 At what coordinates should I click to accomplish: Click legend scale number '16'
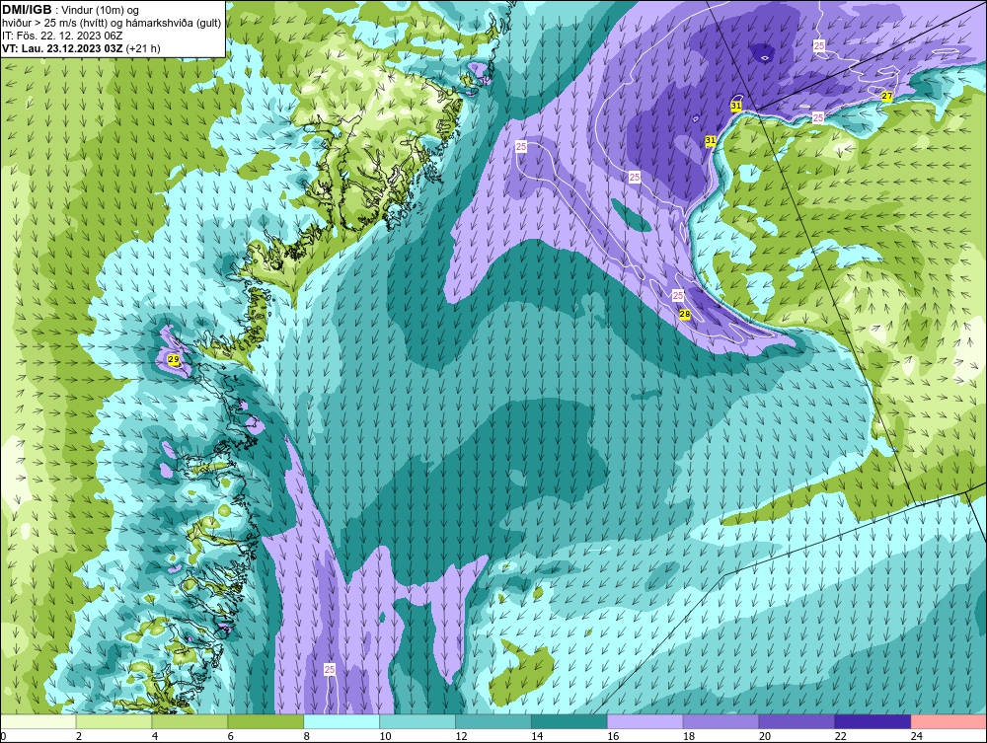(613, 736)
